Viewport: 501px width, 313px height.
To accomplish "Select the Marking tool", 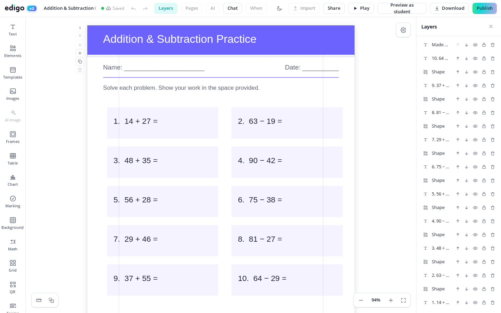I will 13,202.
